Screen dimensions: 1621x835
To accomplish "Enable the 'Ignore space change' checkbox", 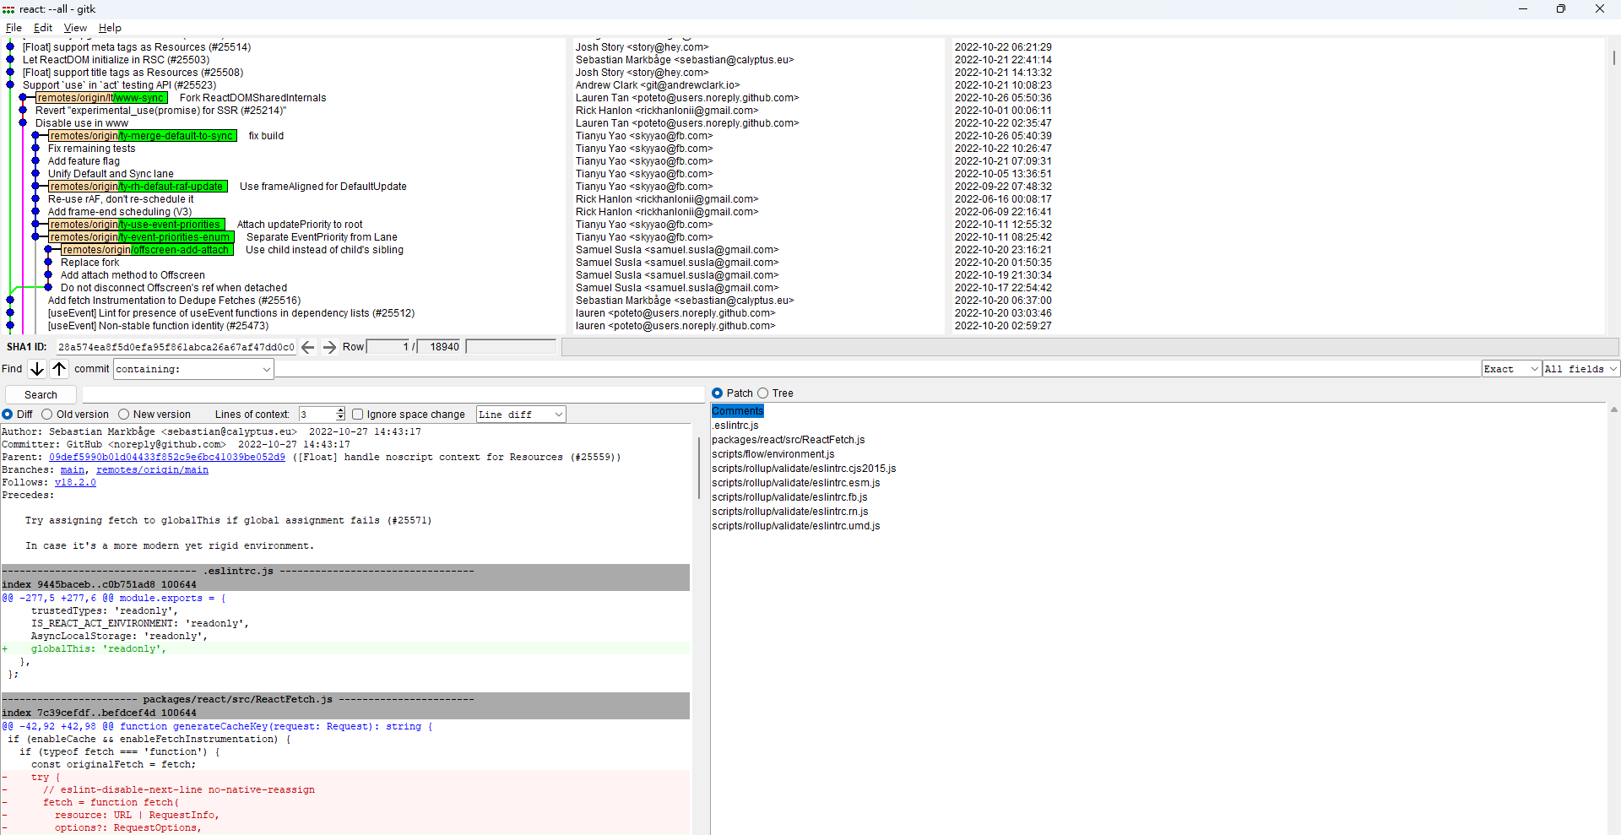I will [x=358, y=414].
